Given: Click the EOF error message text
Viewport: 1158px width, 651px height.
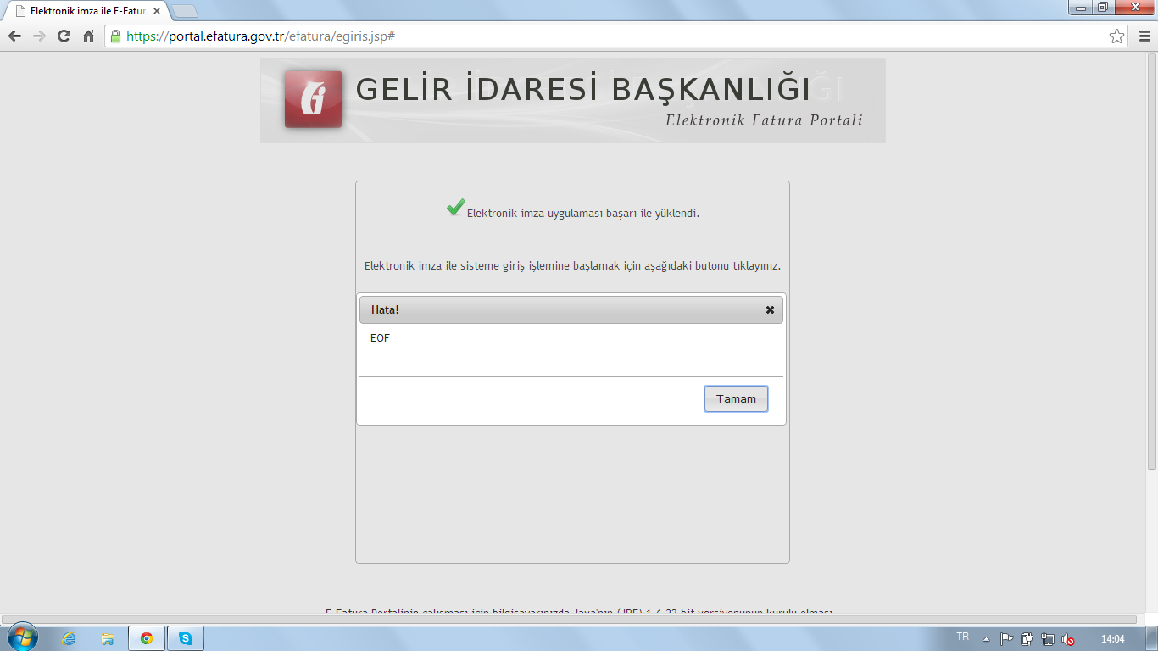Looking at the screenshot, I should [x=381, y=338].
